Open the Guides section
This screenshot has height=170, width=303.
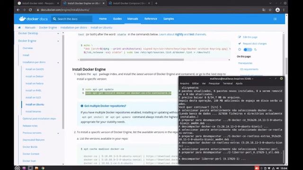117,19
